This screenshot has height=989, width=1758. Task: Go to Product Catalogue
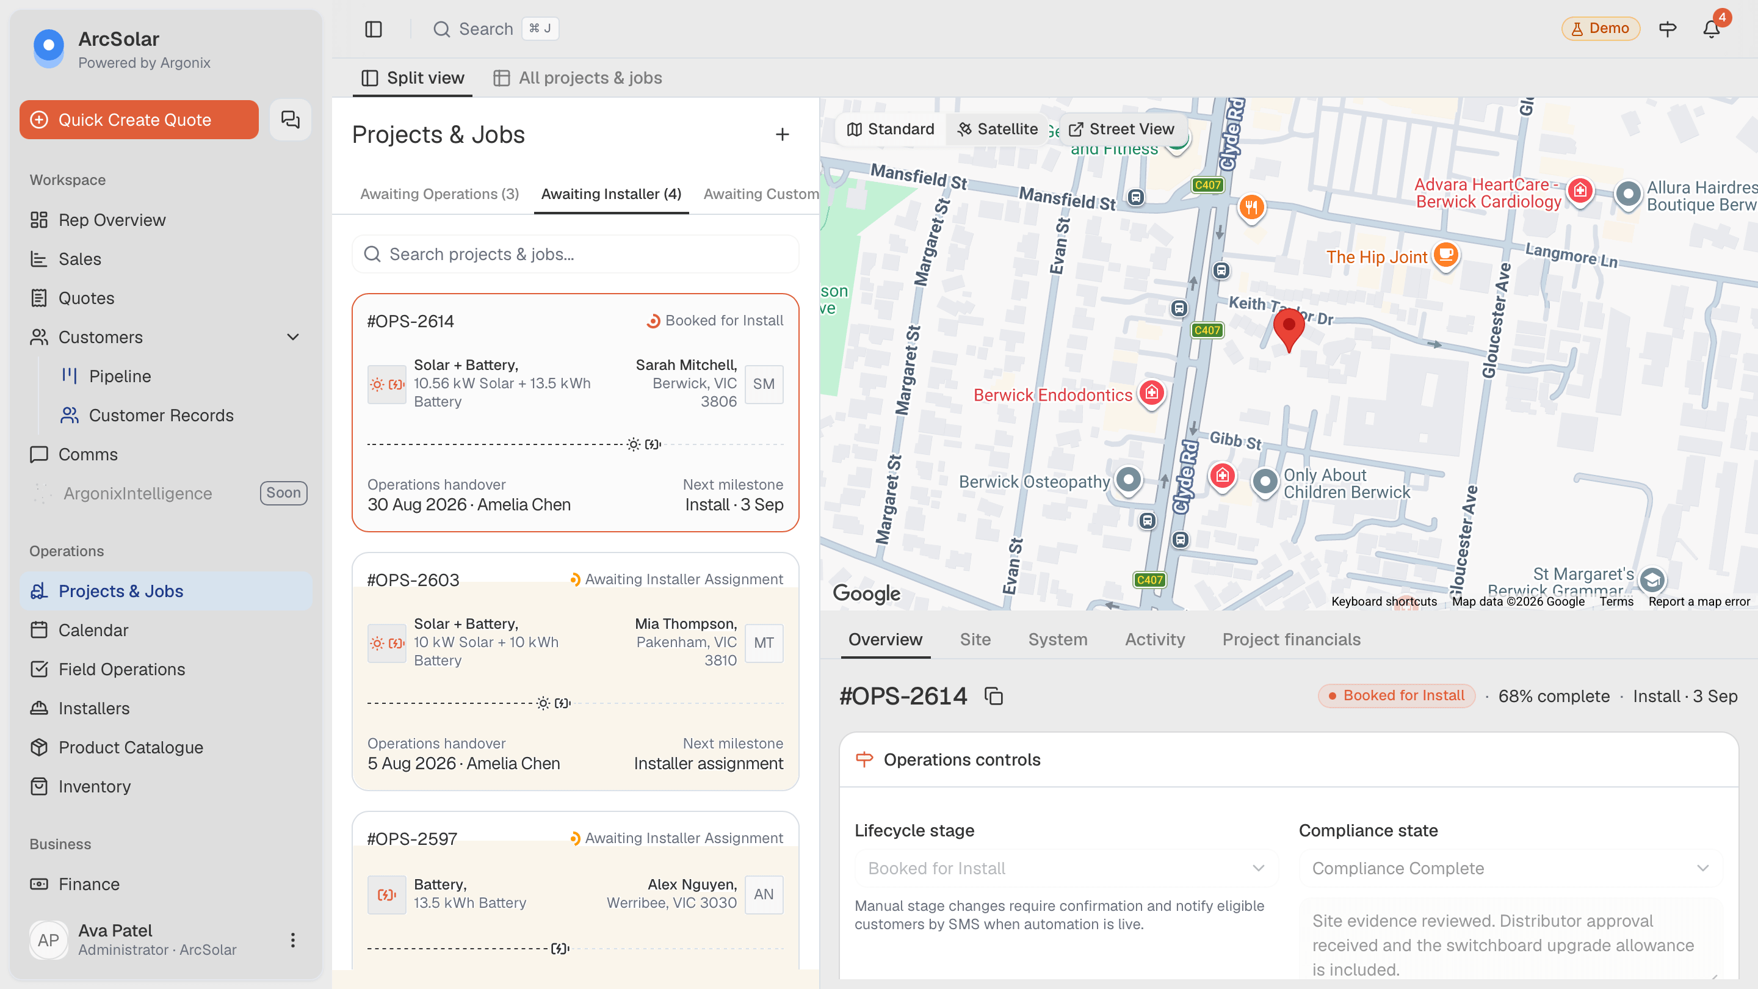point(166,747)
